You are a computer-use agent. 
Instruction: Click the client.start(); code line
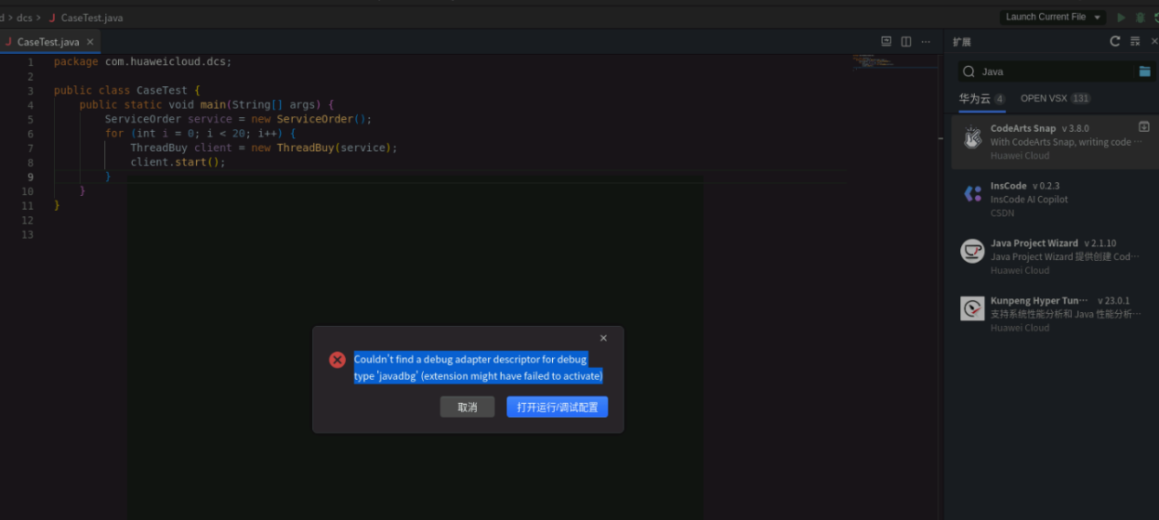(178, 162)
